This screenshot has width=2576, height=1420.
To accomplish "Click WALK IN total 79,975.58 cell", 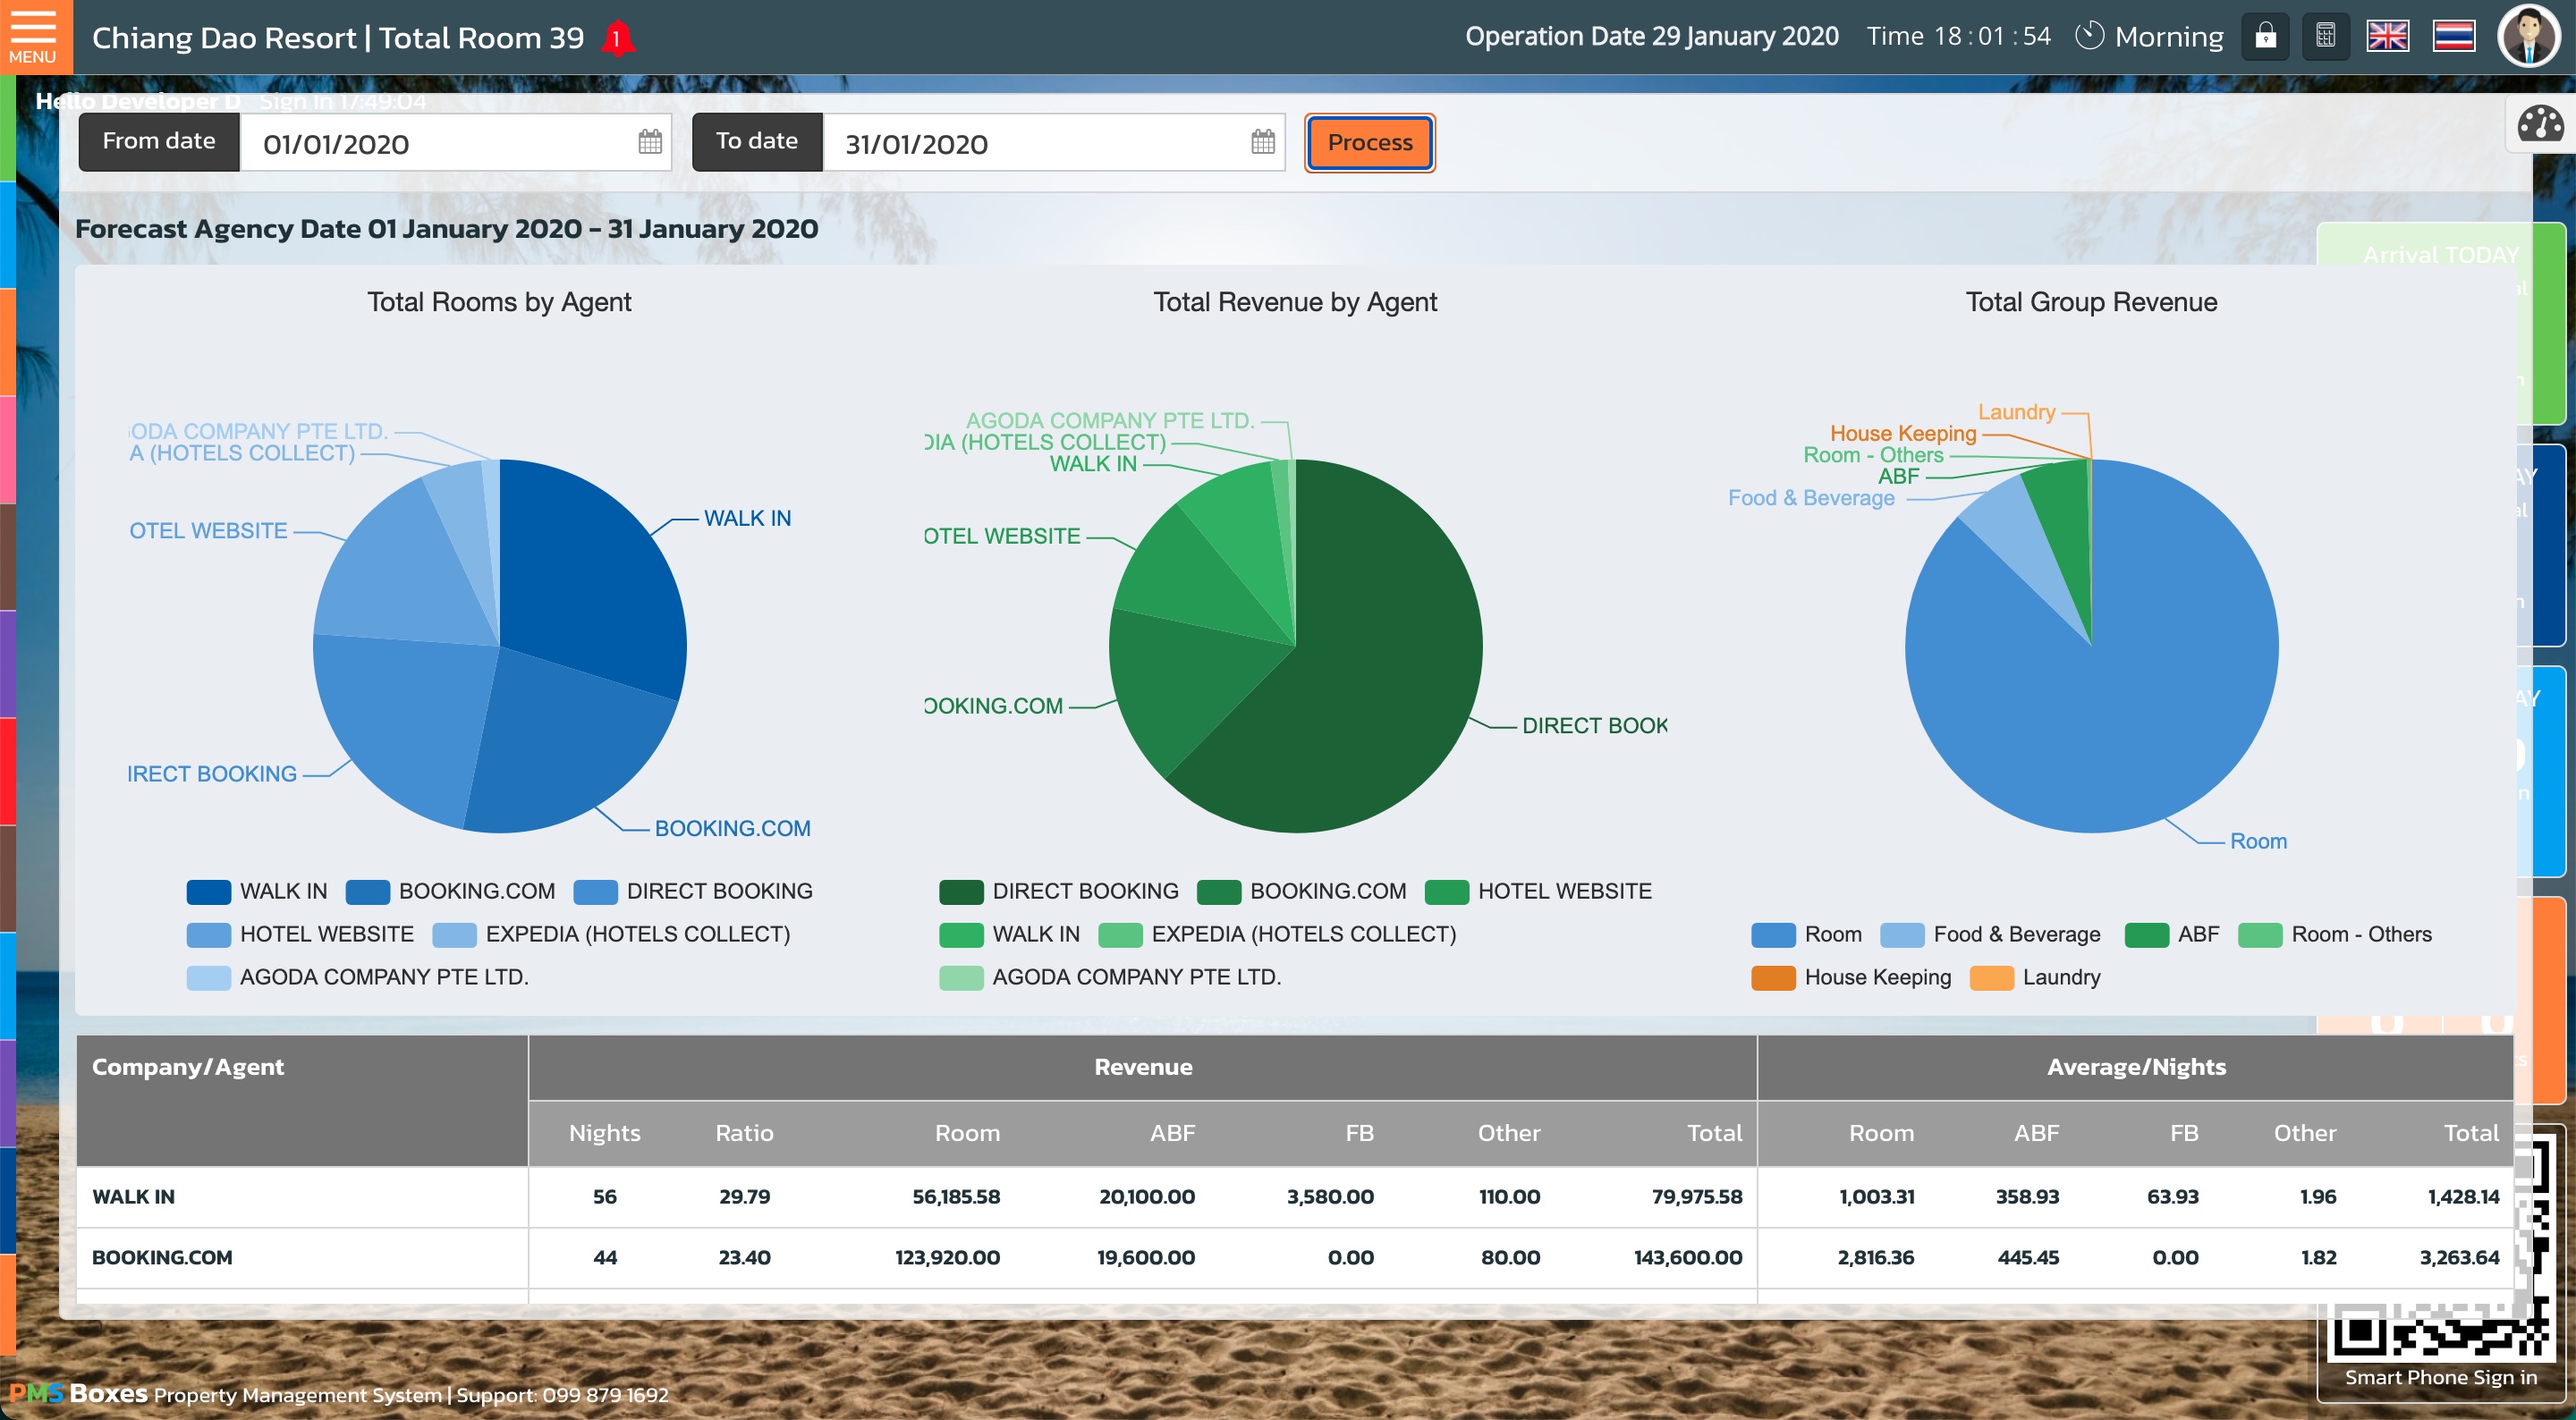I will tap(1696, 1197).
